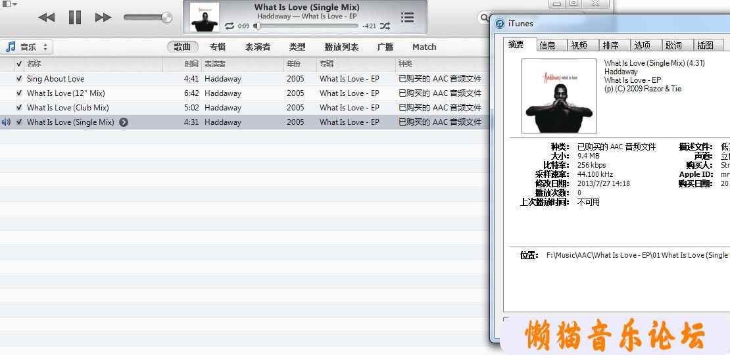Select the song Sing About Love
The image size is (730, 355).
click(55, 79)
